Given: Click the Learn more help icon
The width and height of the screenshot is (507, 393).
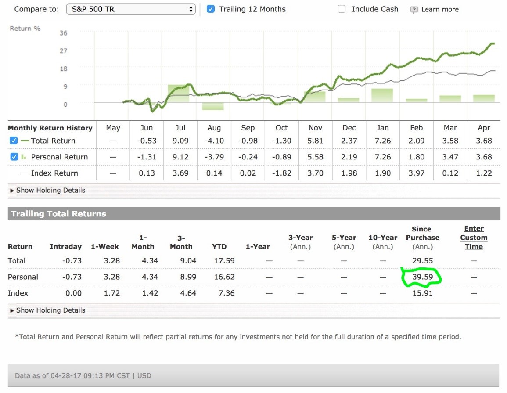Looking at the screenshot, I should click(414, 10).
